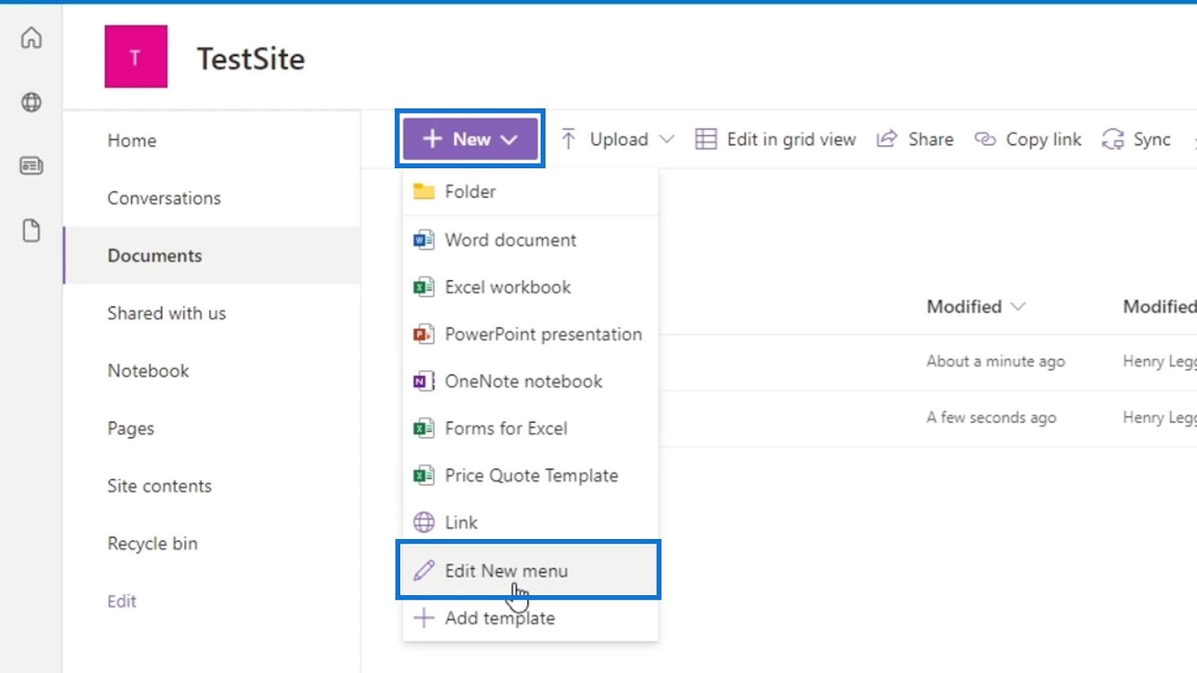Screen dimensions: 1197x673
Task: Open Site contents in navigation
Action: point(159,486)
